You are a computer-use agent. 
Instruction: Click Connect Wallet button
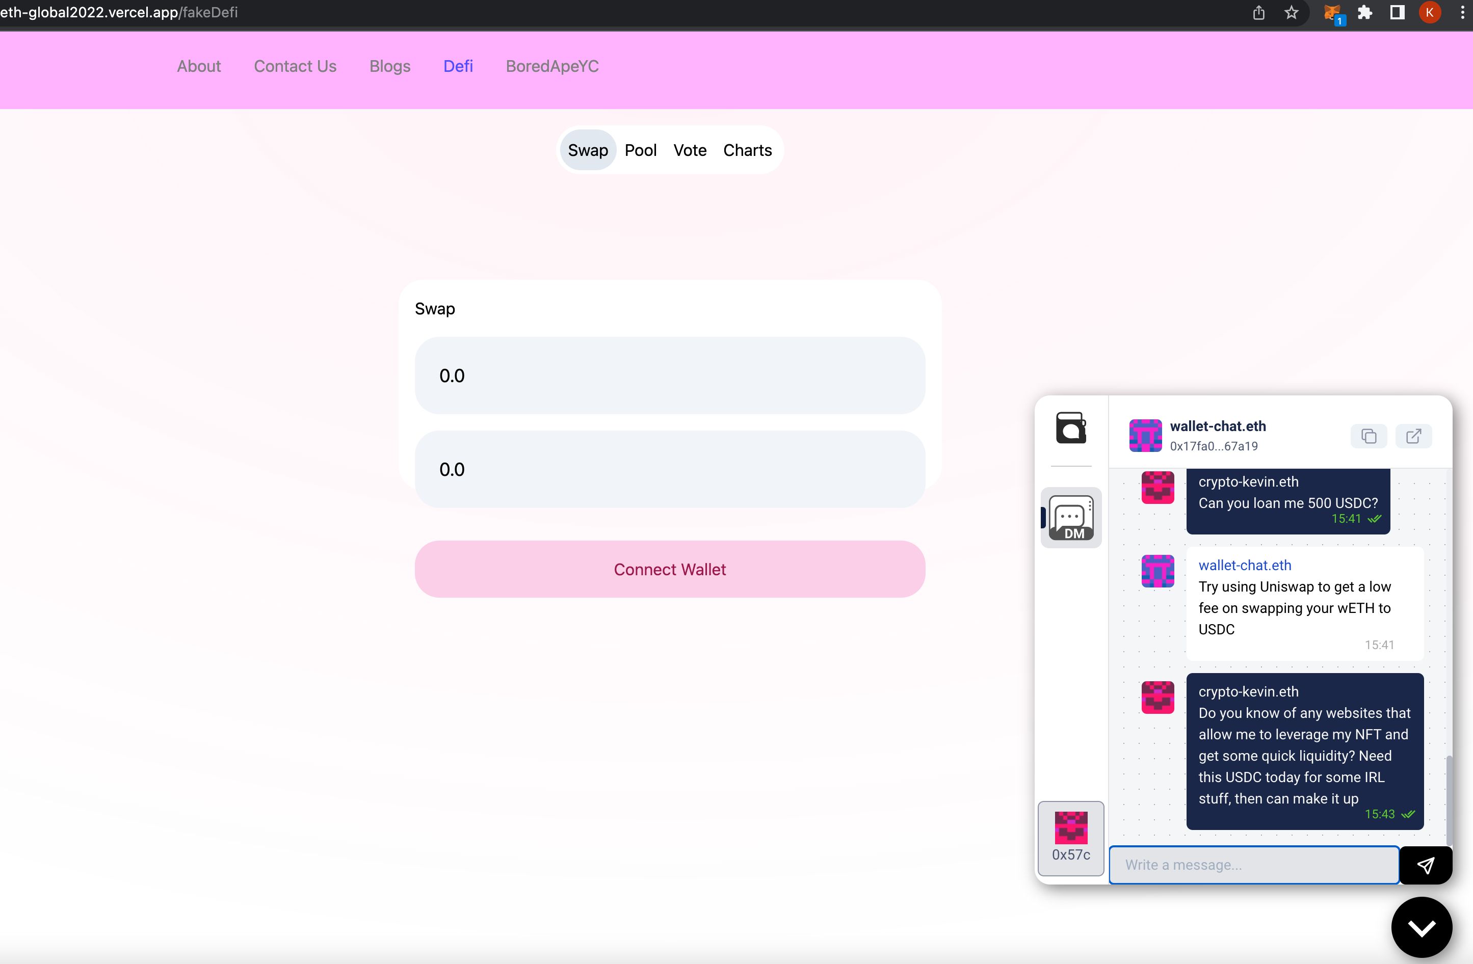coord(669,568)
